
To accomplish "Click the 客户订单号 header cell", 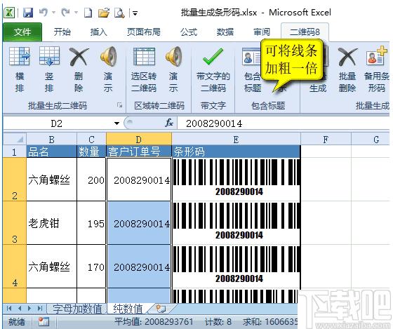I will [x=139, y=152].
